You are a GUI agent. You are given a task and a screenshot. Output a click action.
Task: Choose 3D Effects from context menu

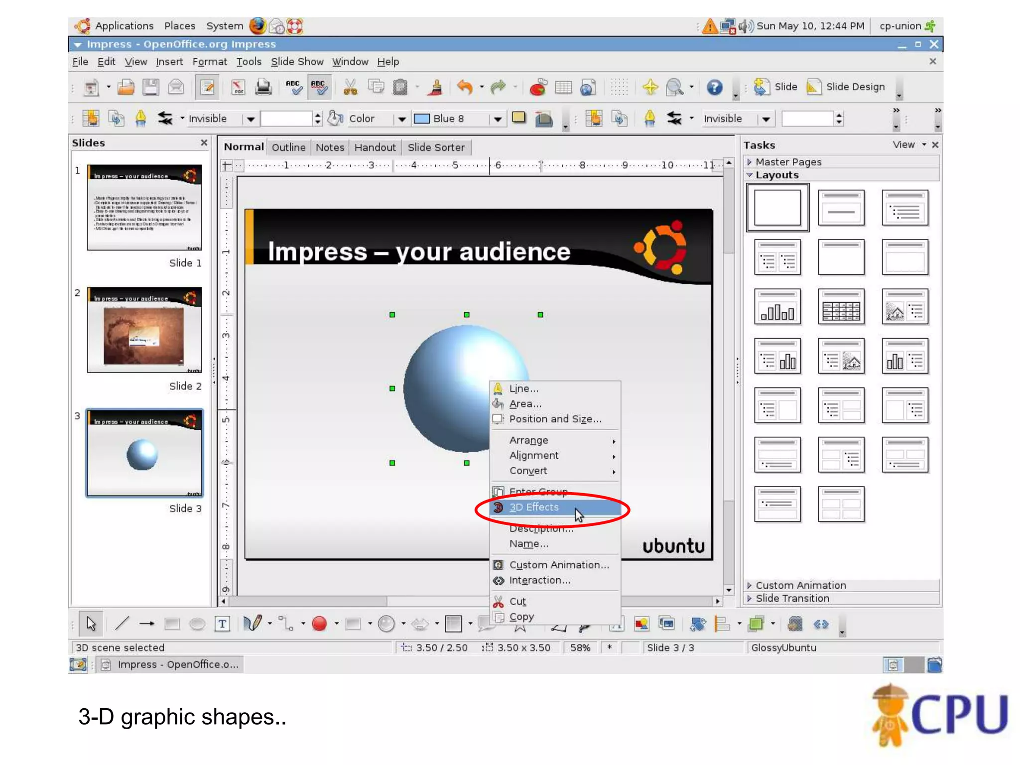(x=556, y=507)
